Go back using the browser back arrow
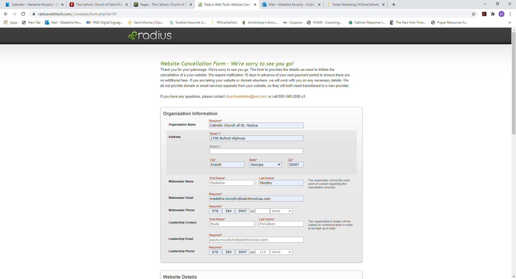516x279 pixels. [x=6, y=14]
